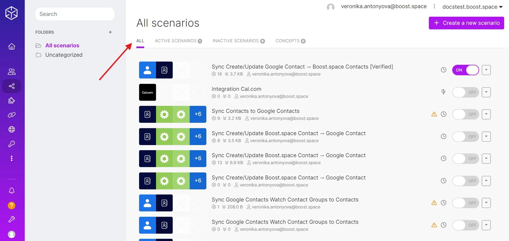509x241 pixels.
Task: Click the +6 badge on Sync Contacts to Google Contacts
Action: pos(198,114)
